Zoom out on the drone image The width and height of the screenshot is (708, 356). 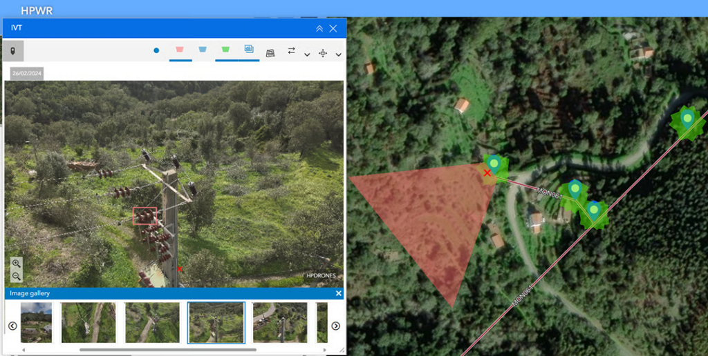[17, 276]
